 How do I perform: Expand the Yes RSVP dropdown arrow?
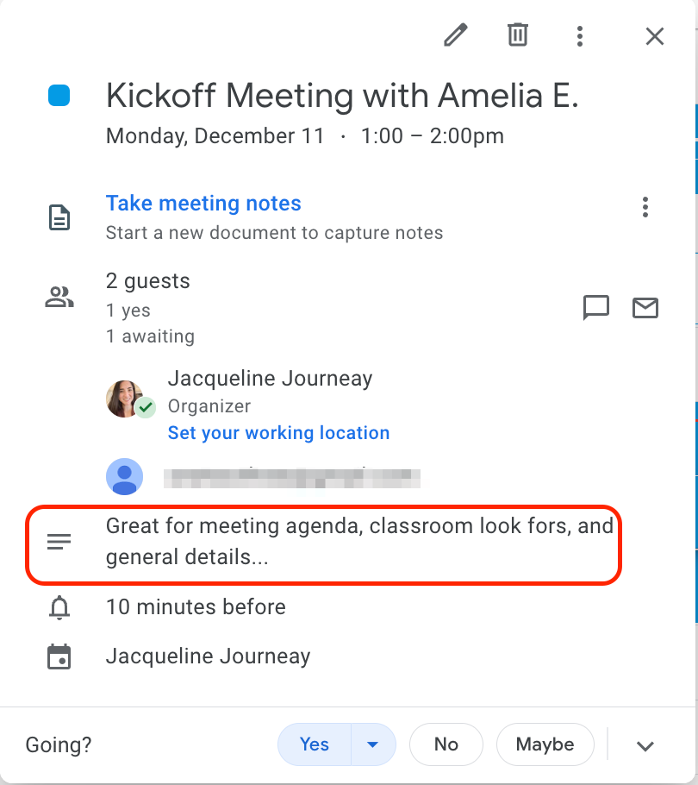[x=373, y=744]
